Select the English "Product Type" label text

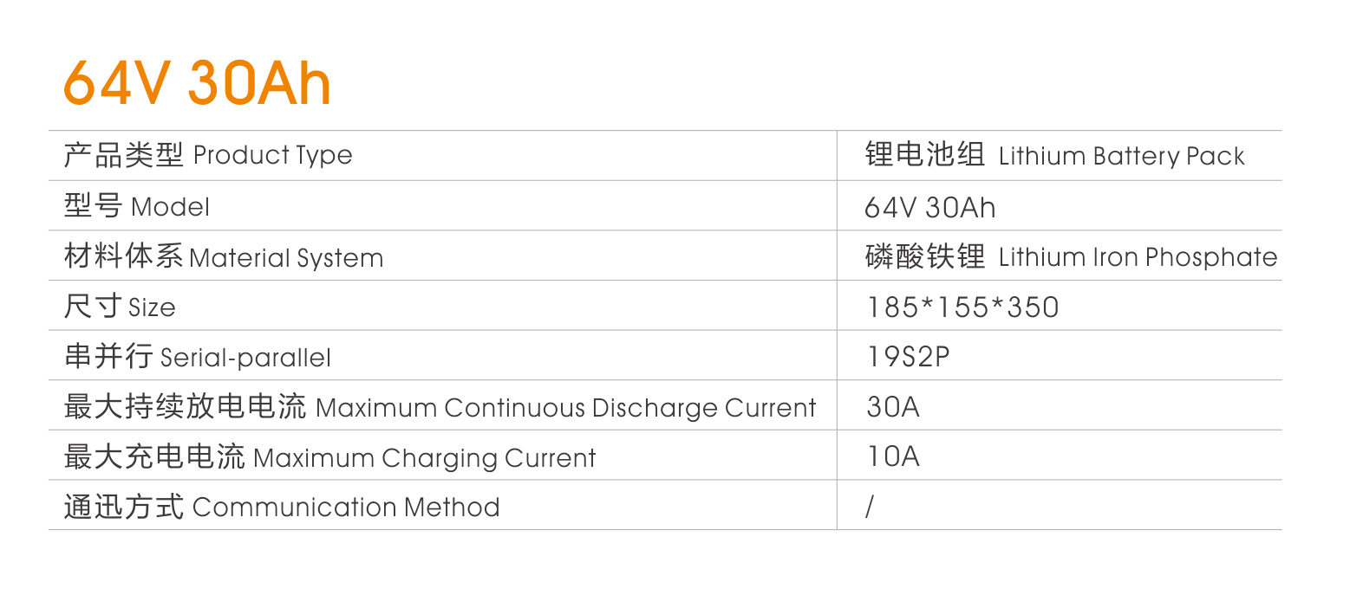tap(272, 155)
